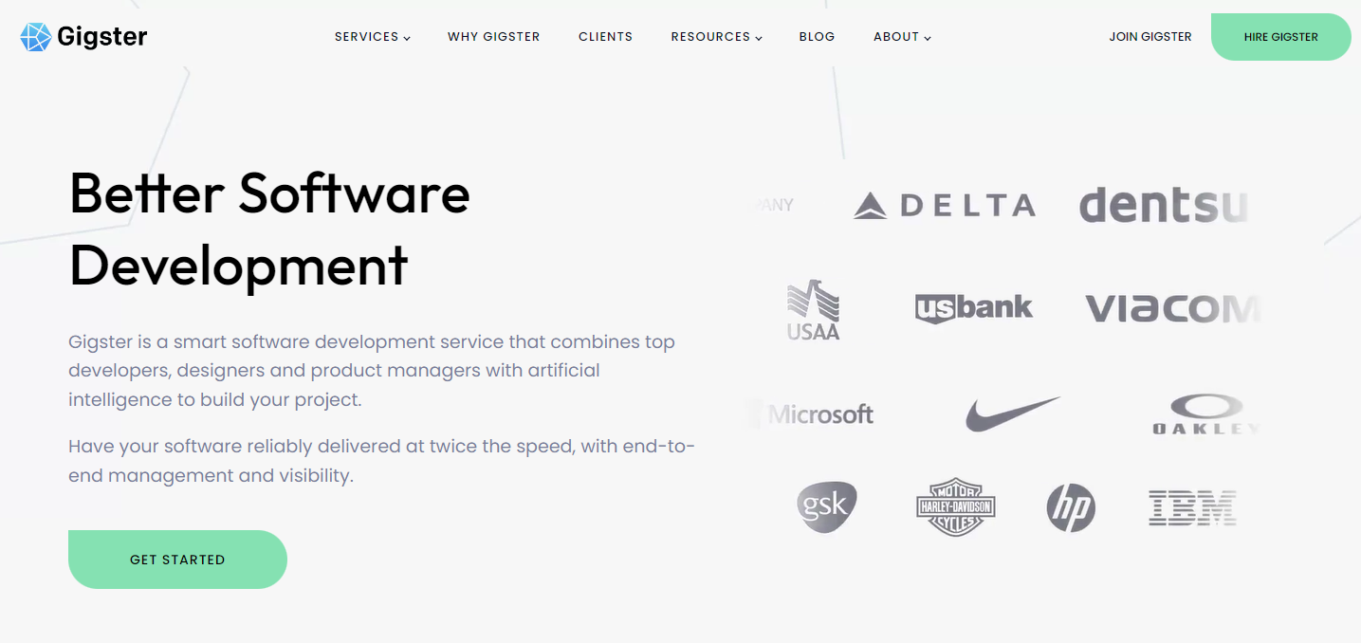Click the gsk logo
Image resolution: width=1361 pixels, height=643 pixels.
[827, 506]
